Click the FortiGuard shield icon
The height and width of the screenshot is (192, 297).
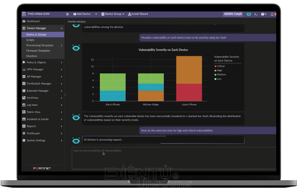pos(24,133)
